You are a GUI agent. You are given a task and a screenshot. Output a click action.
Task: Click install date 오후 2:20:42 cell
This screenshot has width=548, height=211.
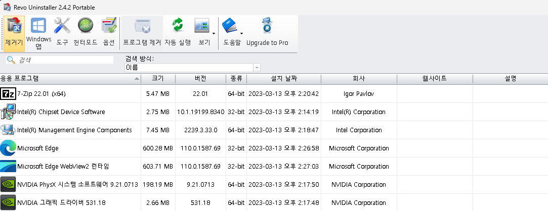pos(284,94)
